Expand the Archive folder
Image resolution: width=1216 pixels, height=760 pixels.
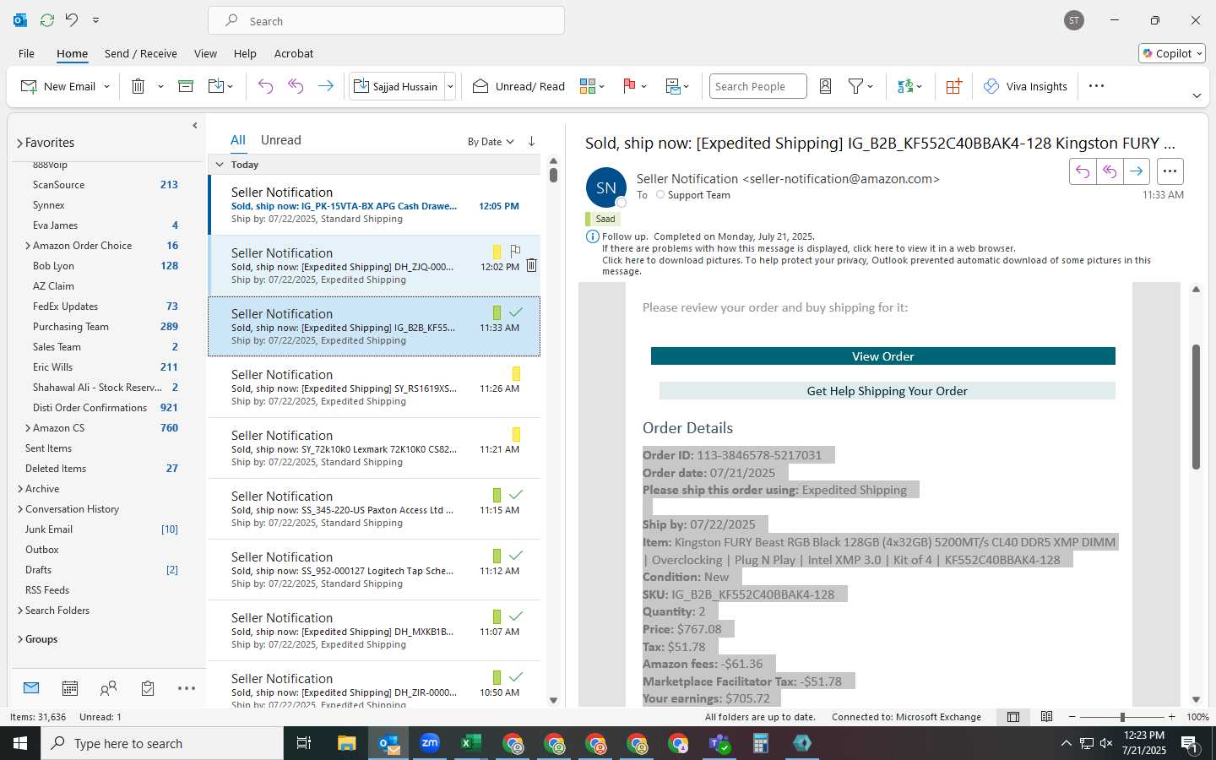(x=20, y=489)
